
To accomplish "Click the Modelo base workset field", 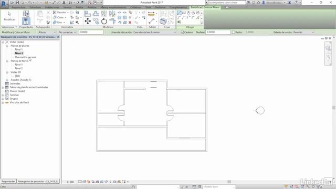I will 219,187.
